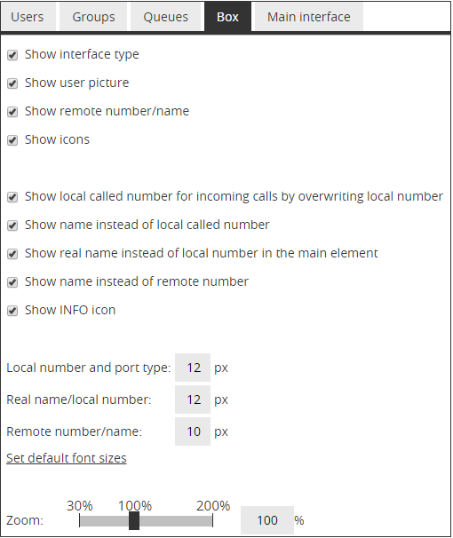Click the active Box tab
The height and width of the screenshot is (538, 453).
pos(228,17)
